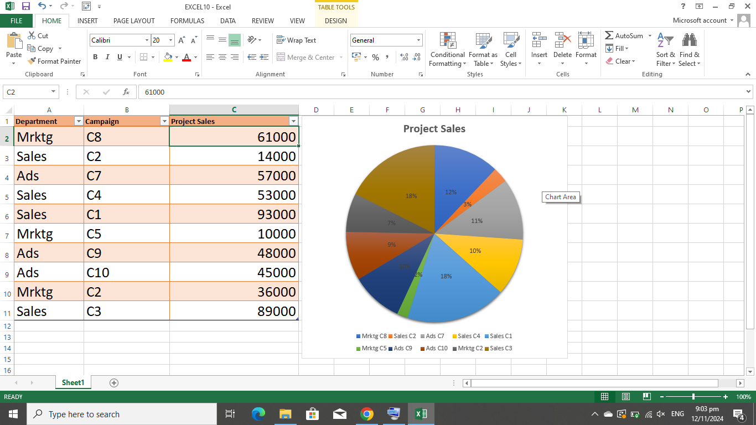Apply the yellow fill color bucket
This screenshot has width=756, height=425.
[168, 57]
